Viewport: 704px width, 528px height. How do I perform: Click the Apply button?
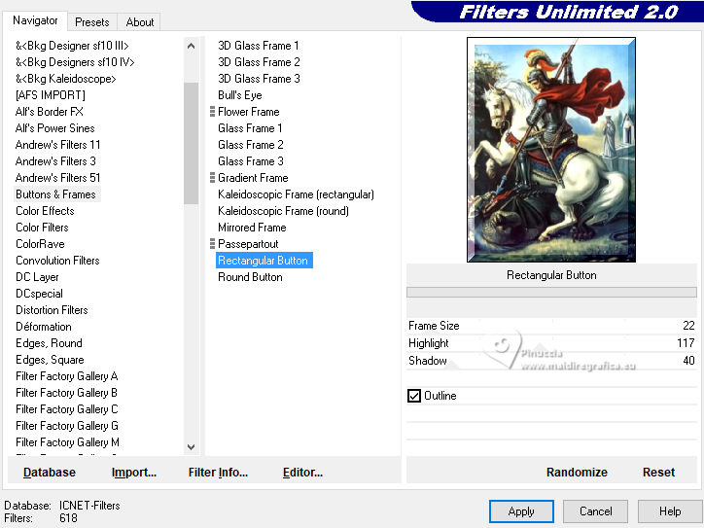click(521, 511)
